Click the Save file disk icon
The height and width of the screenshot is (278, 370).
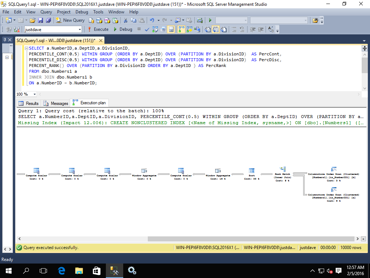pos(40,20)
